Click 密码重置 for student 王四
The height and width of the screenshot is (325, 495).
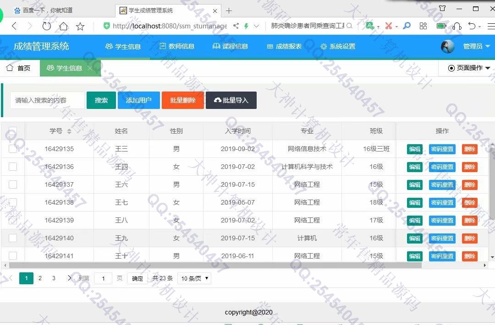point(442,167)
